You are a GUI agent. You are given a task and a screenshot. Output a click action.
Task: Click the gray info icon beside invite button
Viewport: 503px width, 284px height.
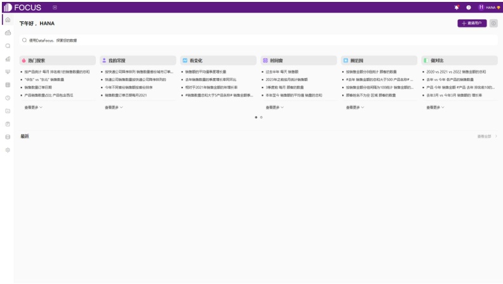tap(493, 23)
